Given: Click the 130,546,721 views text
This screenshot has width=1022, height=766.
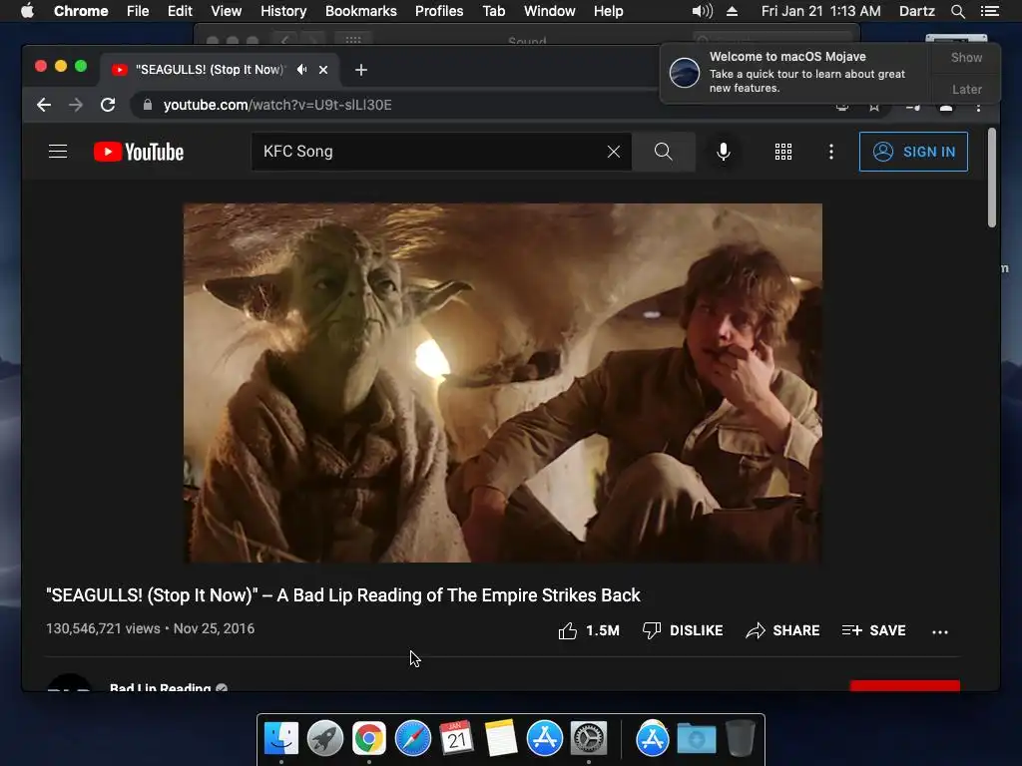Looking at the screenshot, I should pos(103,628).
